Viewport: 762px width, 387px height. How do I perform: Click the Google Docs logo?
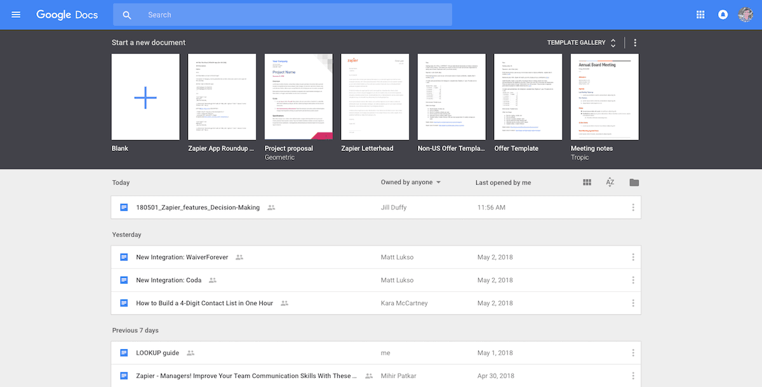coord(67,15)
